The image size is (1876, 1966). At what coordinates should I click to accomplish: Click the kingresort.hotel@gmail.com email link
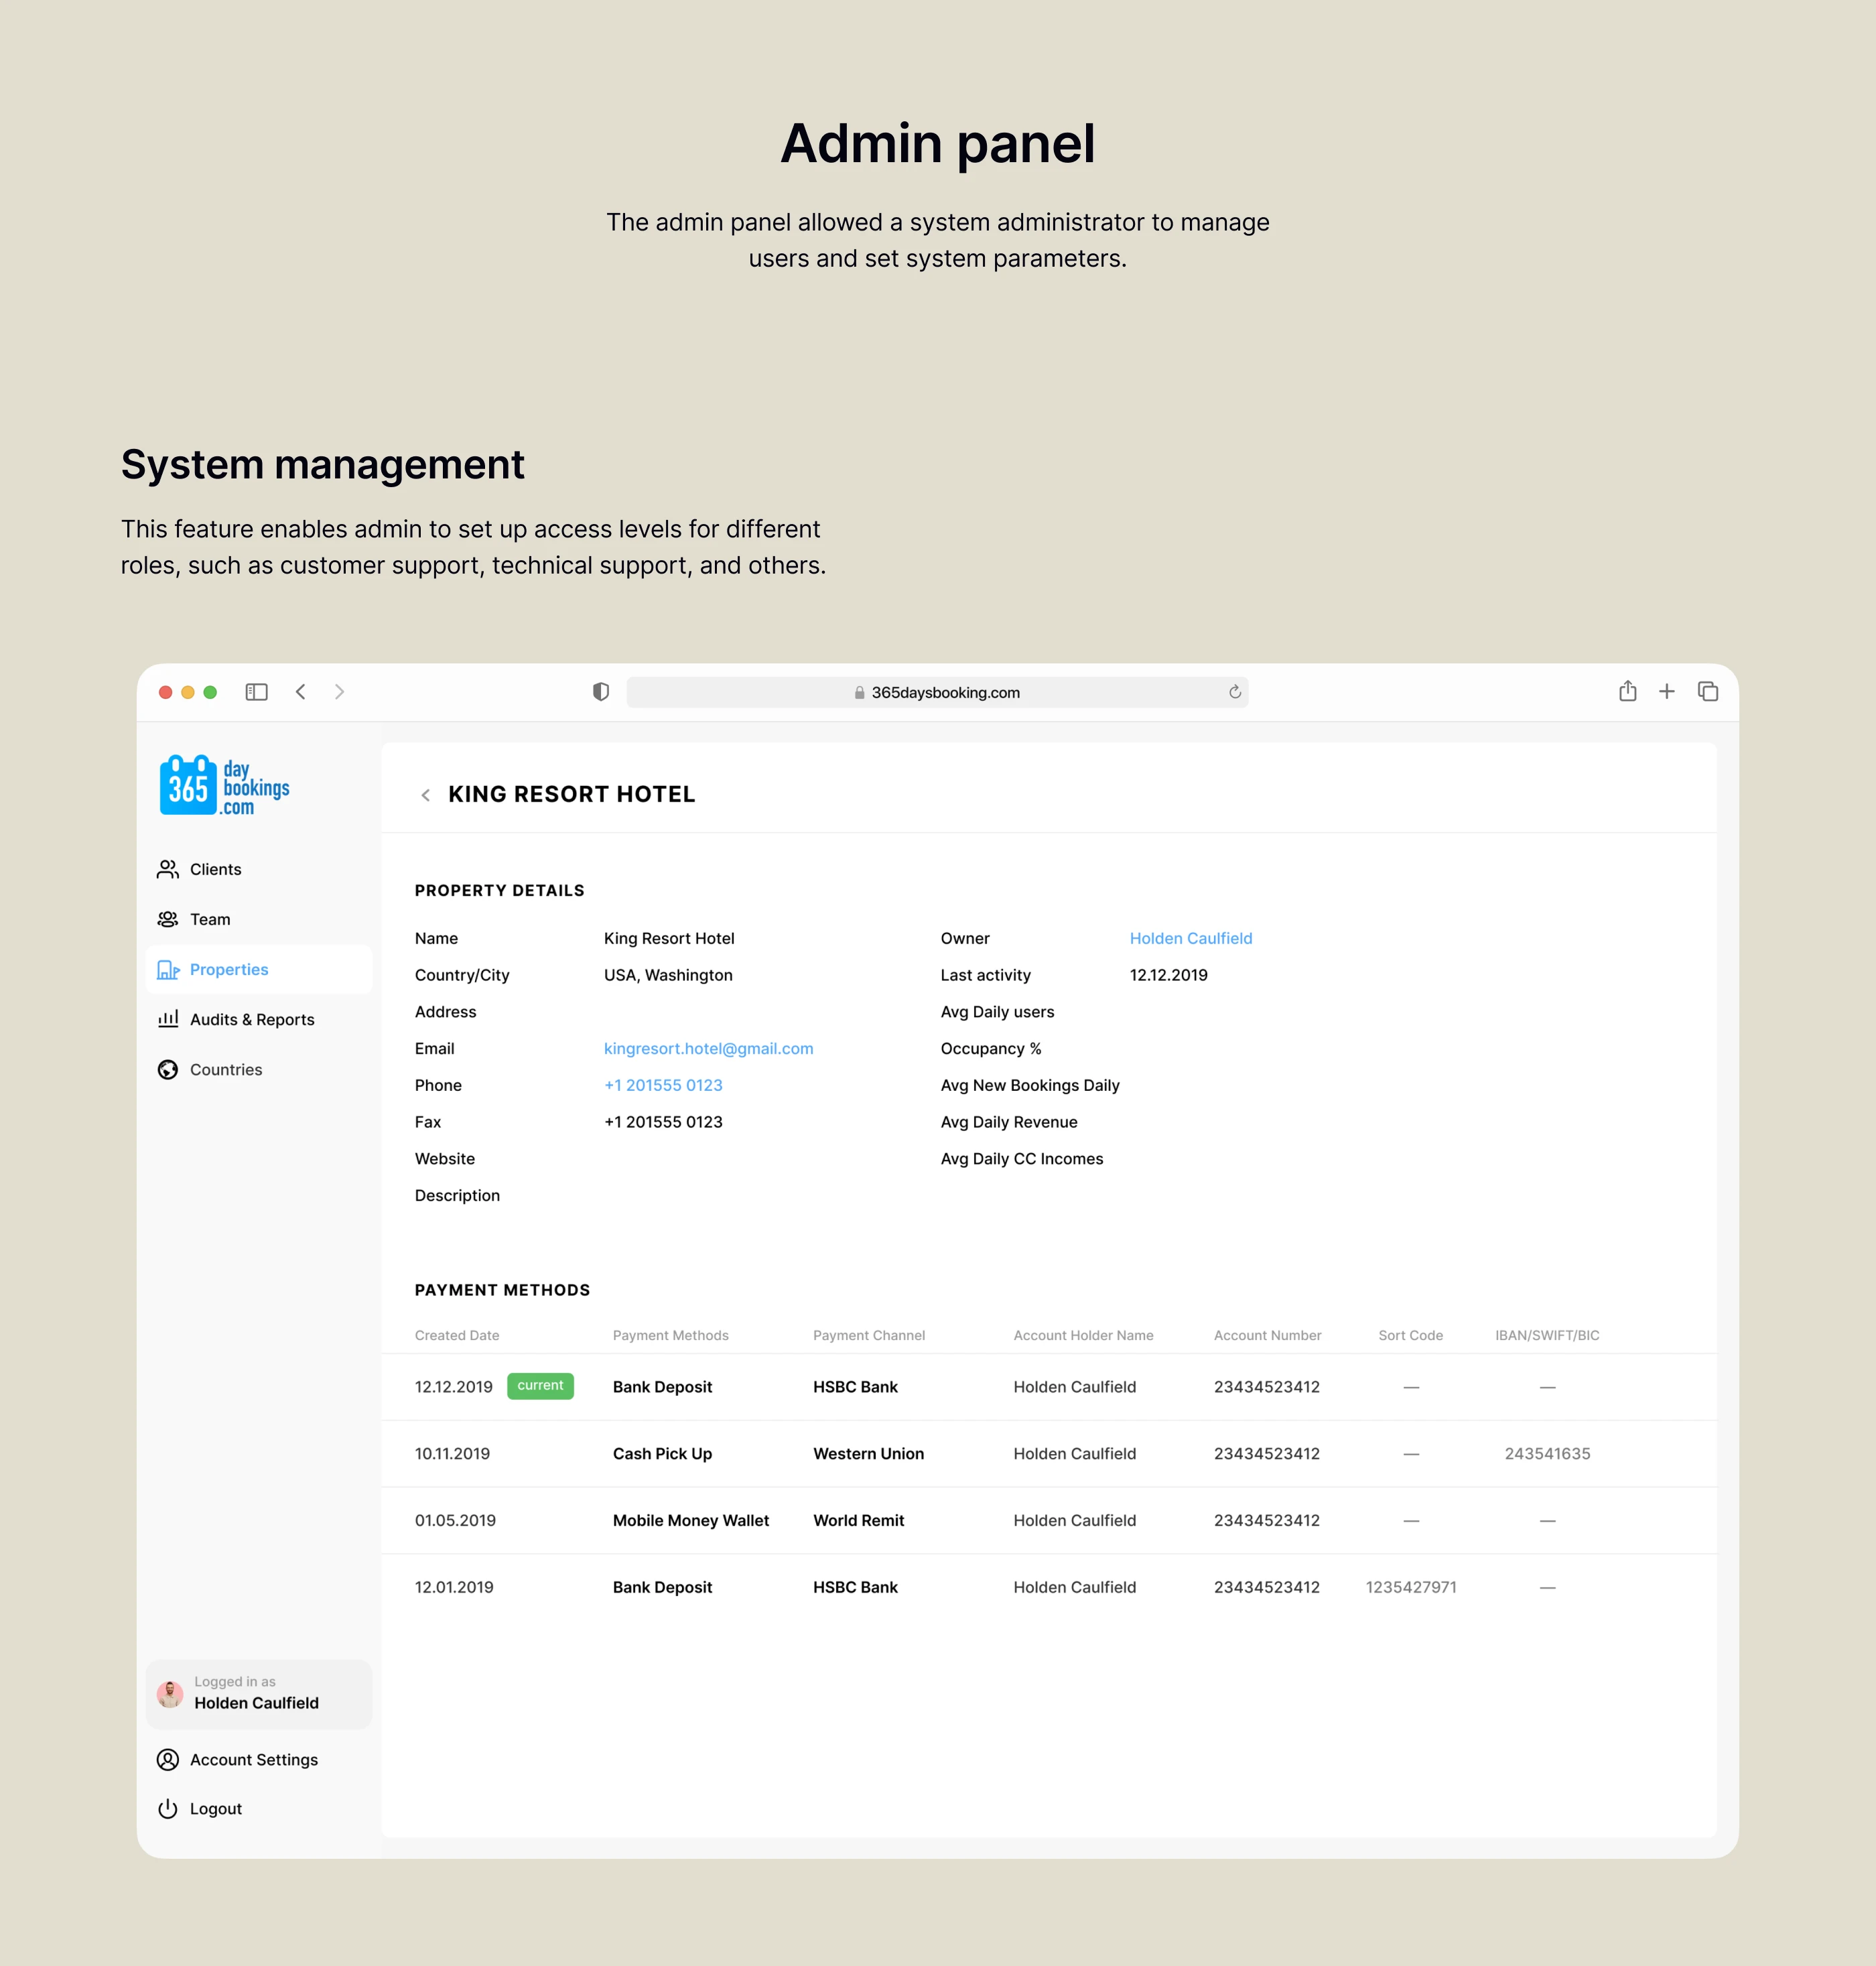coord(708,1048)
